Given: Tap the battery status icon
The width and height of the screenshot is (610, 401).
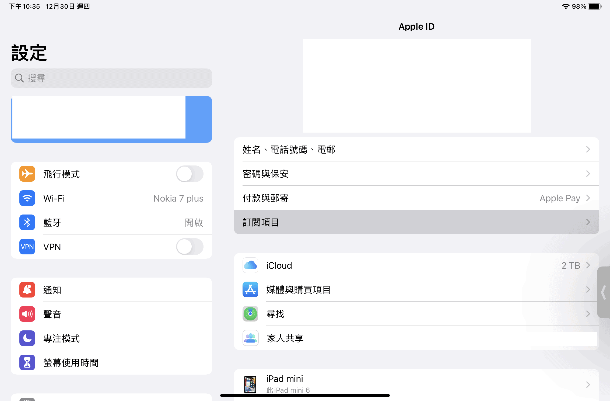Looking at the screenshot, I should click(595, 6).
